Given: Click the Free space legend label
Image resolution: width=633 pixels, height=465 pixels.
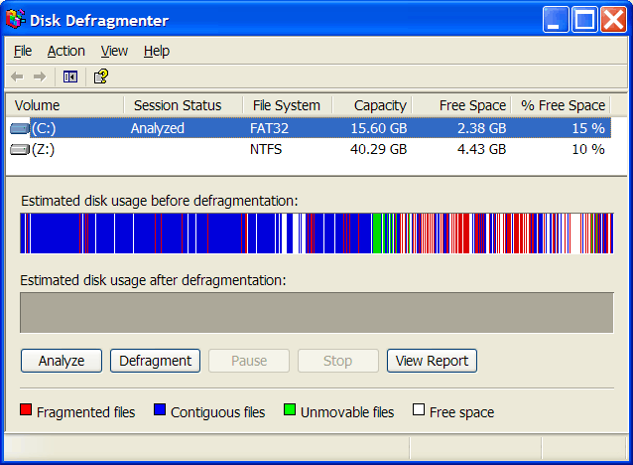Looking at the screenshot, I should click(x=461, y=412).
